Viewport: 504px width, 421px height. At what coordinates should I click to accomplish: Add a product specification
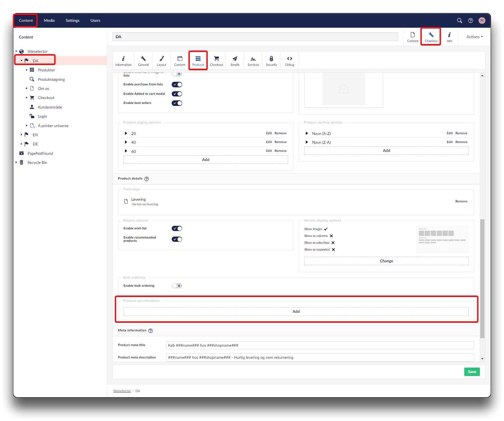(x=296, y=312)
